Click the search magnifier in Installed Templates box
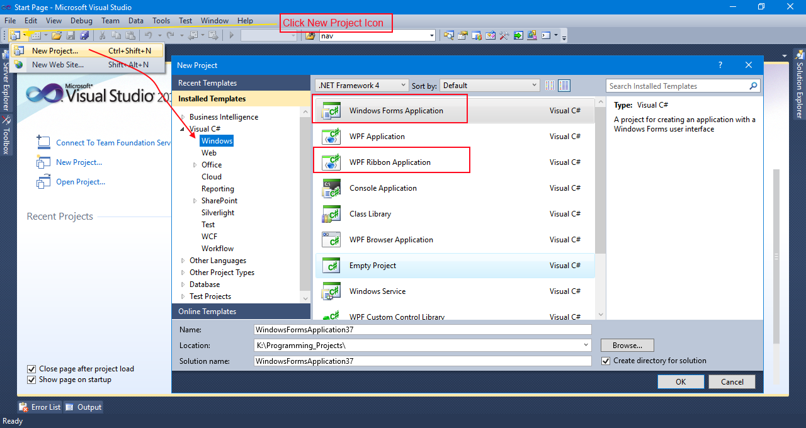806x428 pixels. point(753,86)
